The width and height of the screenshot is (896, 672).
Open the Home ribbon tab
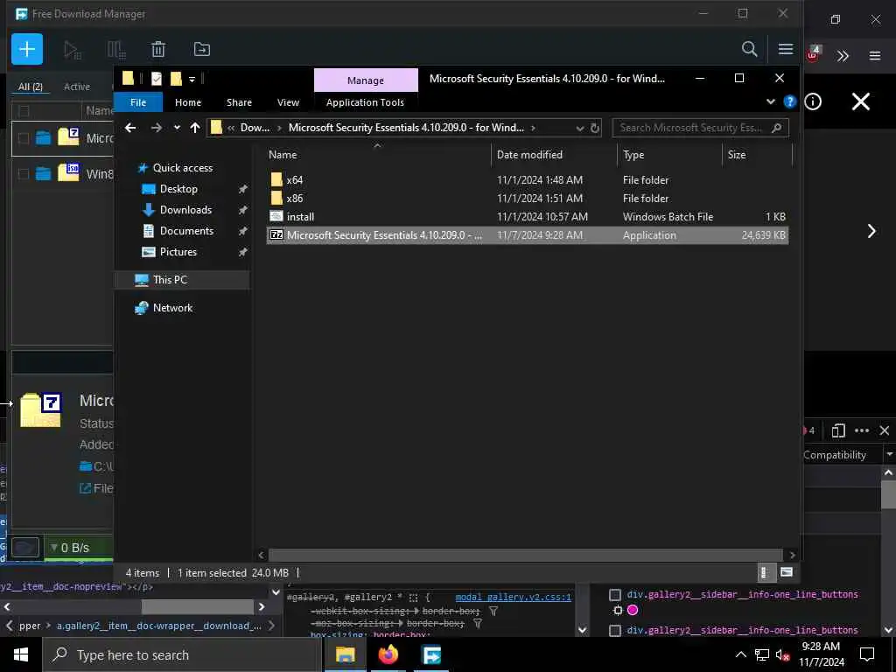tap(188, 102)
